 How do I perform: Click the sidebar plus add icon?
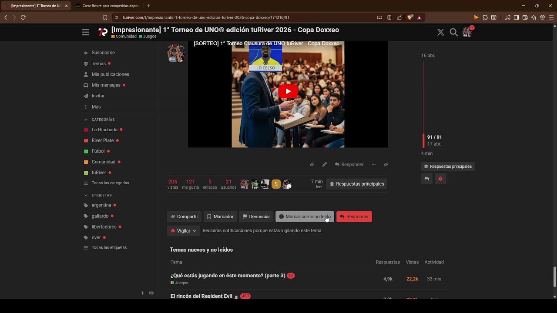[x=142, y=293]
